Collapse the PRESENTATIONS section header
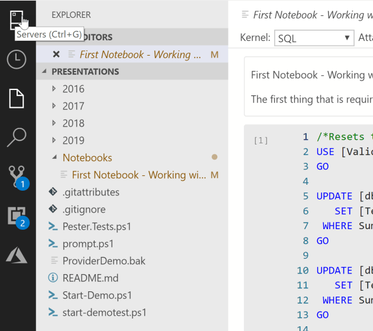373x331 pixels. pyautogui.click(x=85, y=72)
